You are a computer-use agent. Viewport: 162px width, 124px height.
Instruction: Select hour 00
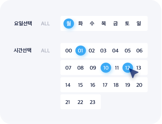69,51
